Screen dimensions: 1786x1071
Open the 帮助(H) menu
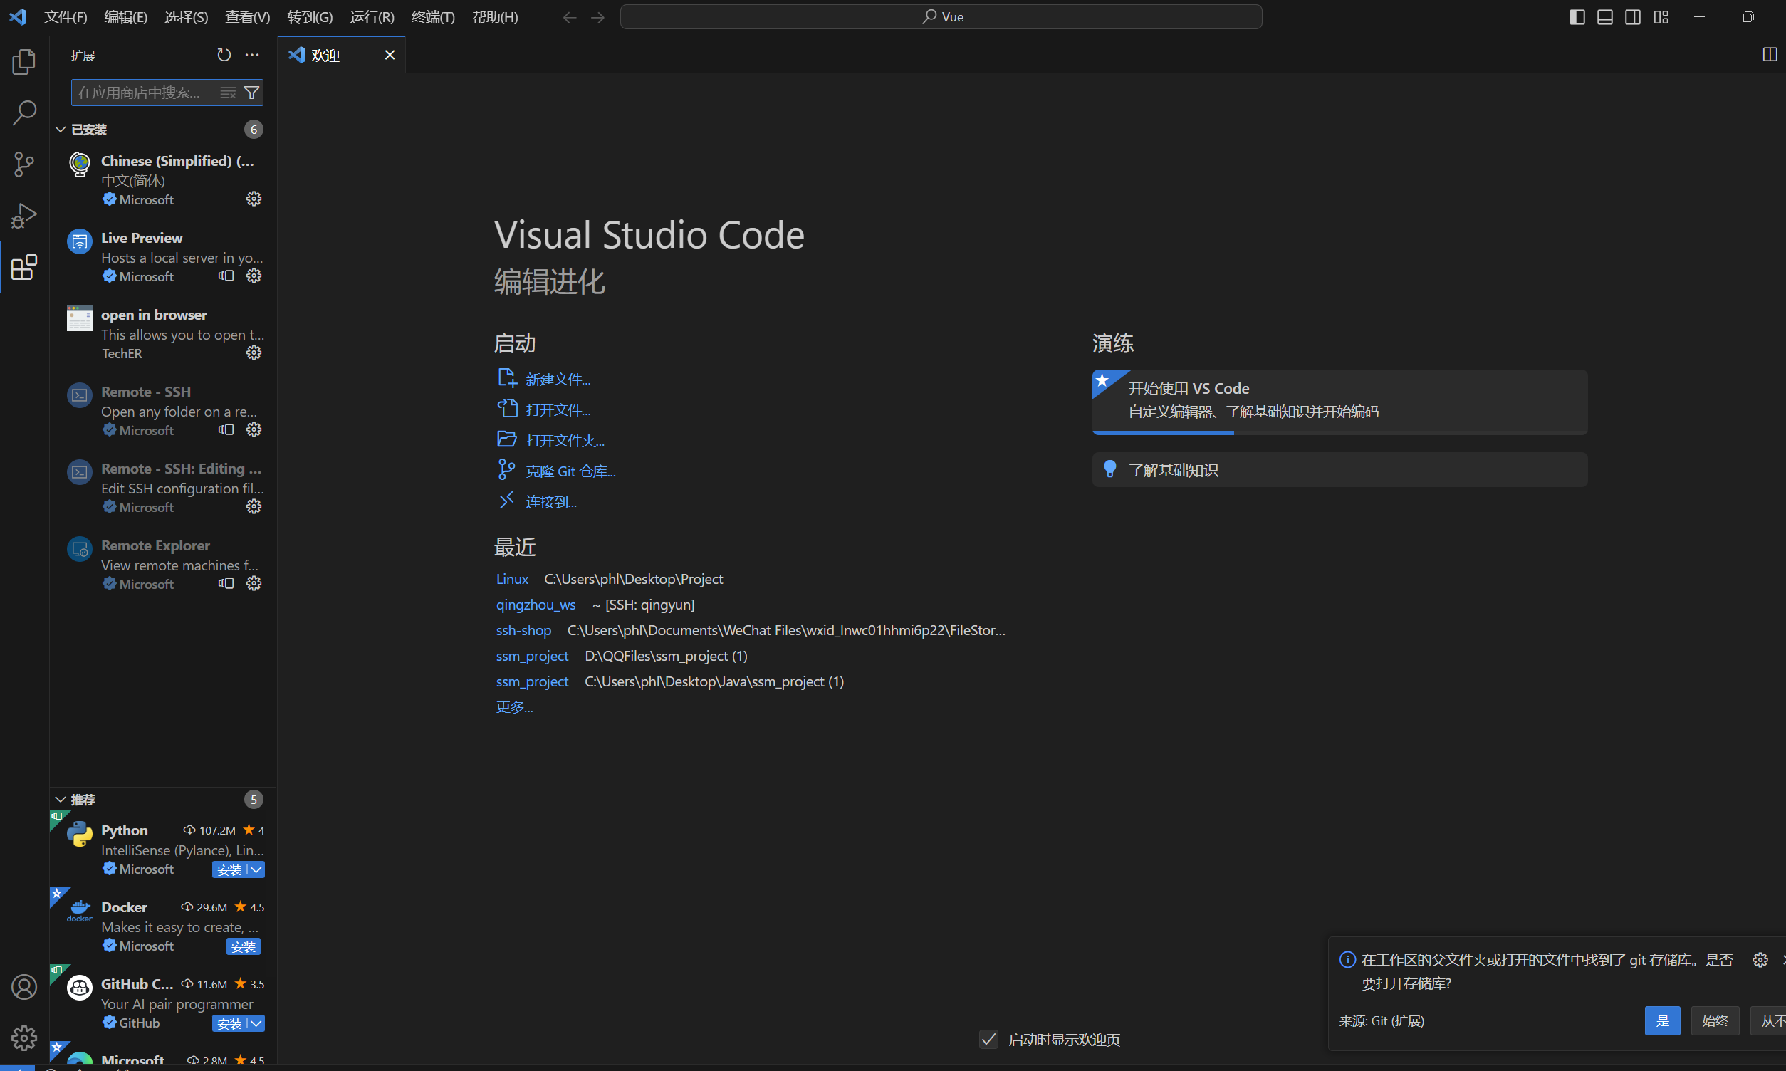pos(495,16)
